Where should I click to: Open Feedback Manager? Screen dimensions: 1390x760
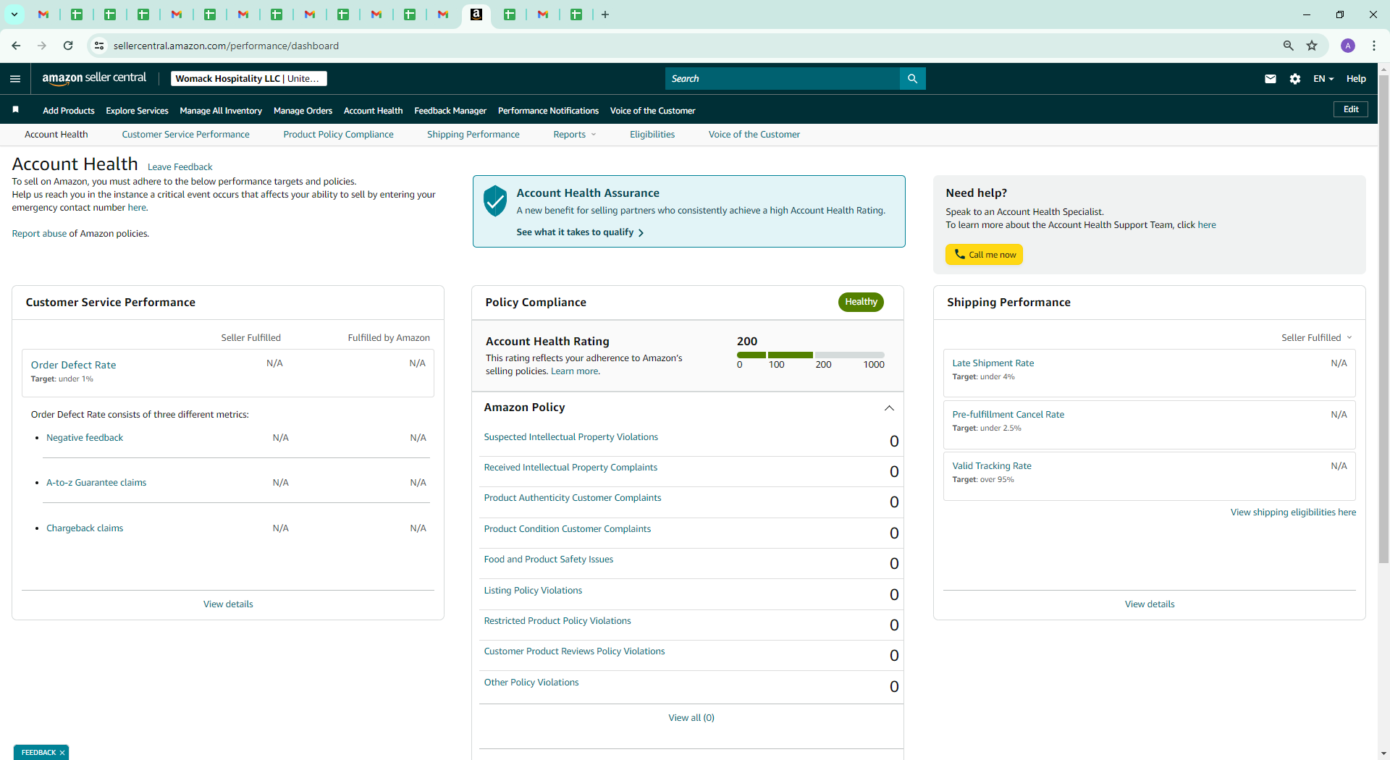[x=450, y=111]
